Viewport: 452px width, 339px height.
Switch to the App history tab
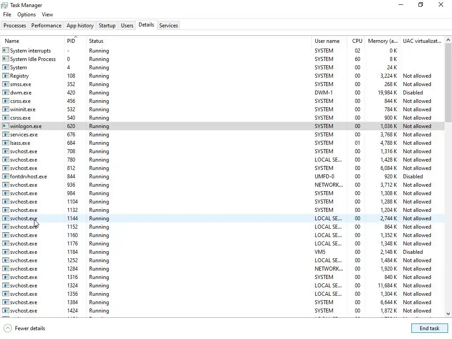(x=80, y=25)
